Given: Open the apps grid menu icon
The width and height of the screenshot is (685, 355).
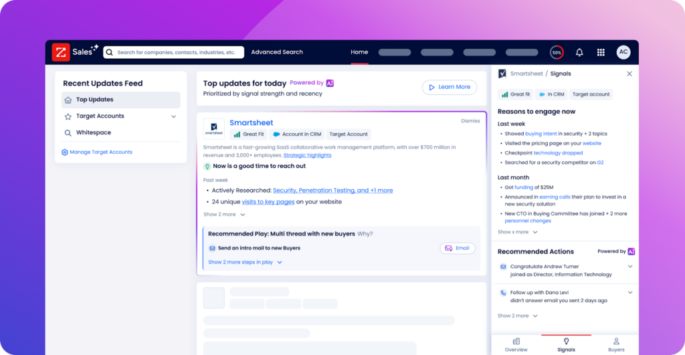Looking at the screenshot, I should click(601, 52).
